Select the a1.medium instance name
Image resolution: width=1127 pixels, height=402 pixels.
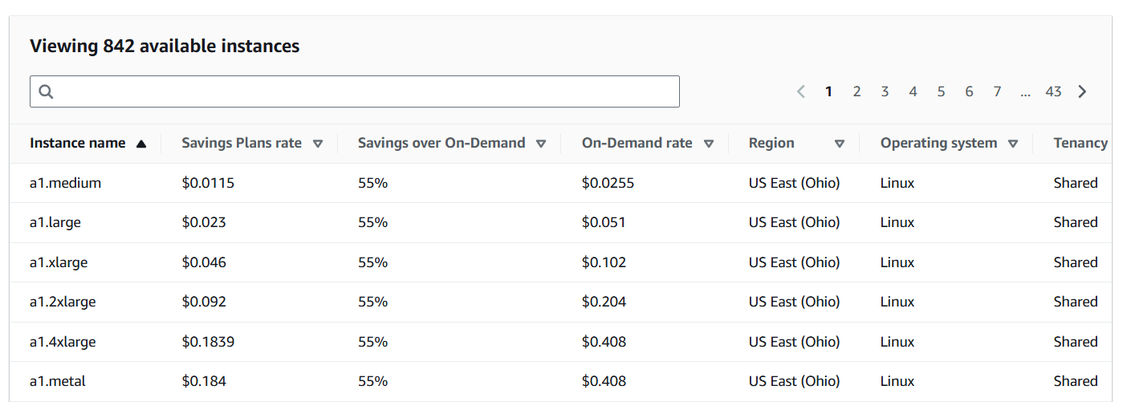[x=66, y=183]
